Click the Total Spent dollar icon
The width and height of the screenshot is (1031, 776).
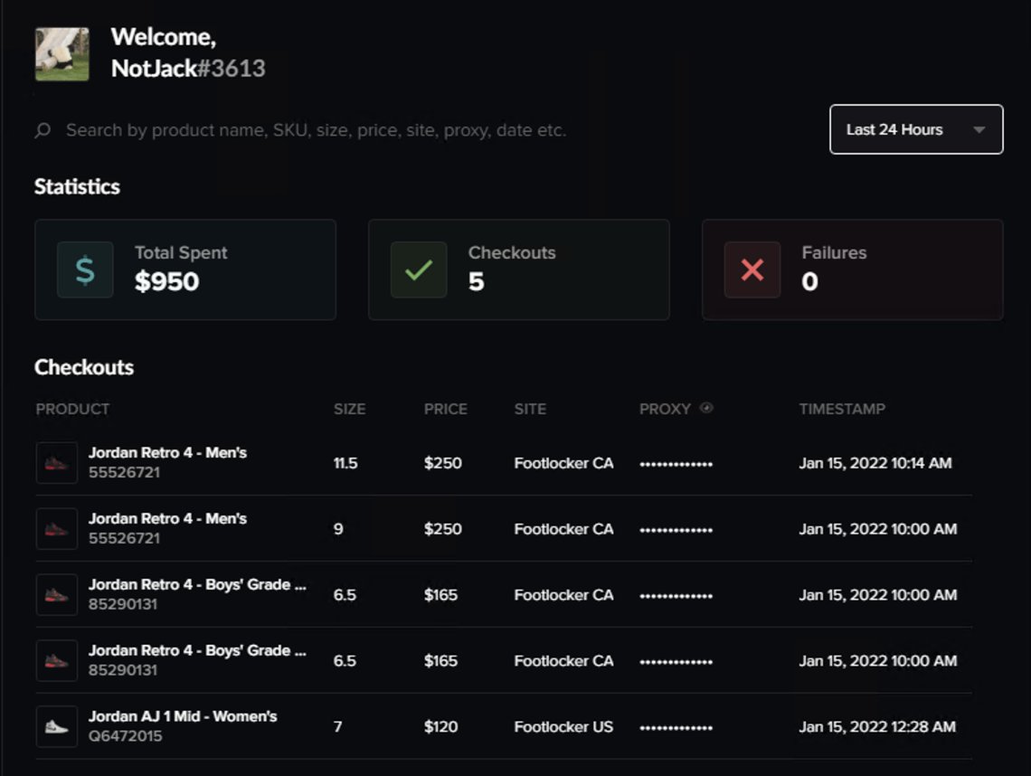pos(85,270)
